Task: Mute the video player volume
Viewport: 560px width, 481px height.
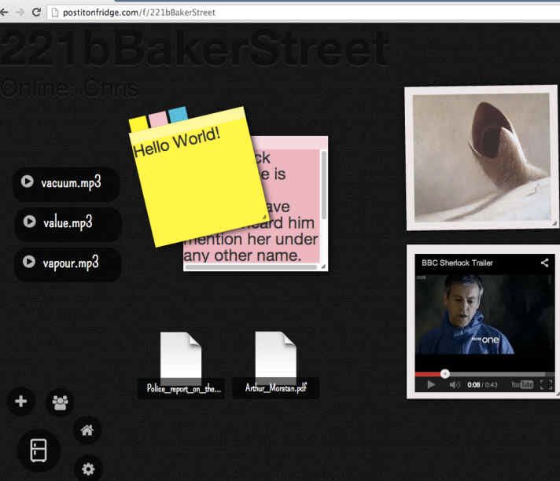Action: (x=455, y=384)
